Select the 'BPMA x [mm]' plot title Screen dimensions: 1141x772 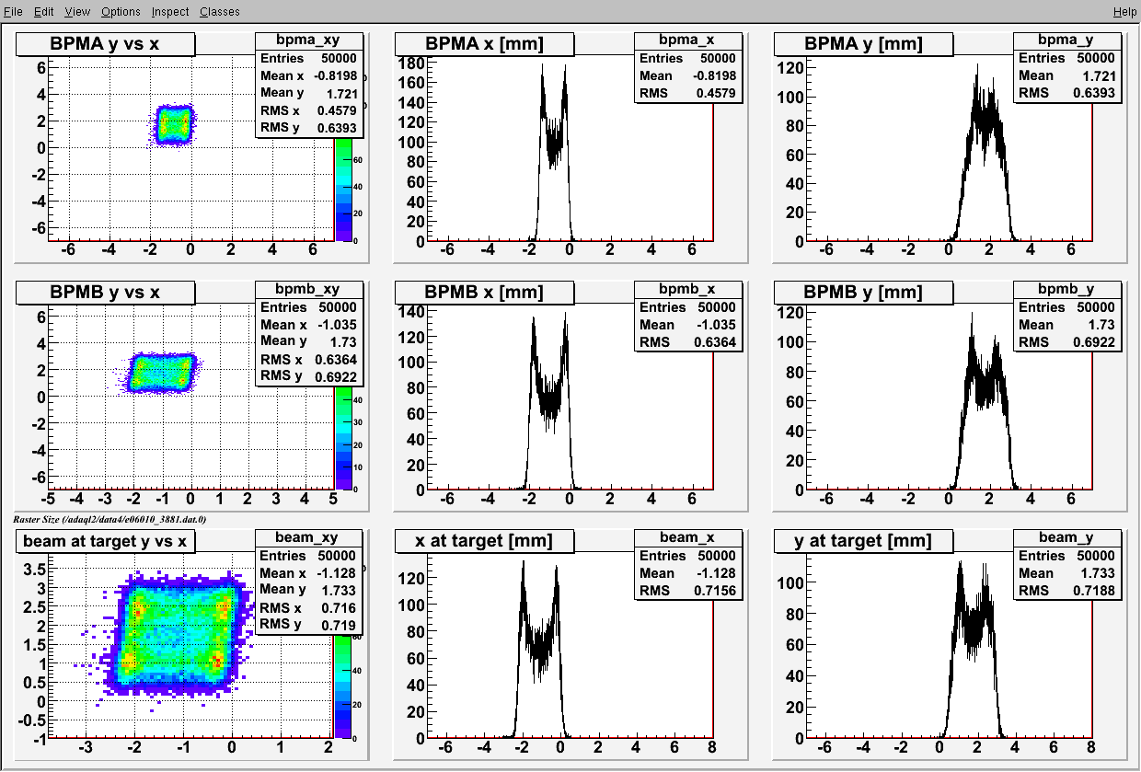click(484, 43)
